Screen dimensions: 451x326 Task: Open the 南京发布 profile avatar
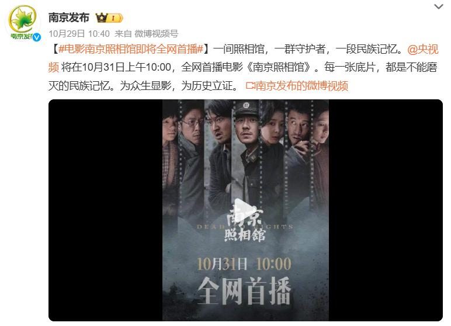[x=23, y=22]
